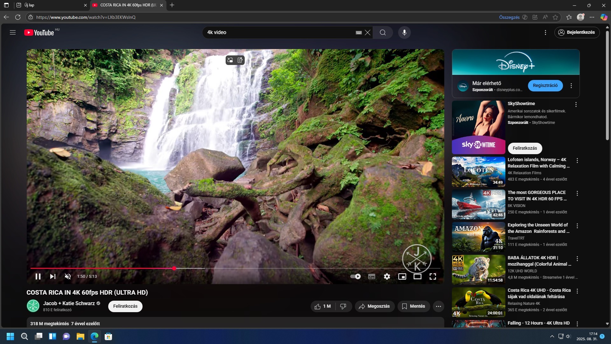Click the Bejelentkezés sign-in button
Viewport: 611px width, 344px height.
click(x=577, y=32)
